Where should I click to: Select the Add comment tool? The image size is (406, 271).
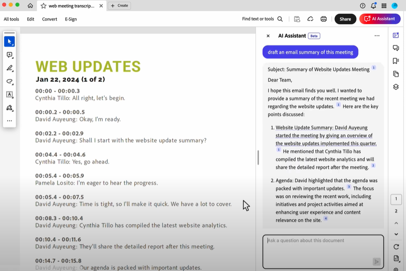click(x=9, y=55)
